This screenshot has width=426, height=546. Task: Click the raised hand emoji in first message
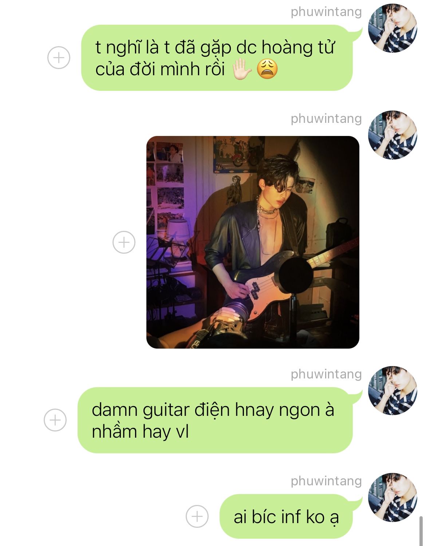[x=241, y=69]
